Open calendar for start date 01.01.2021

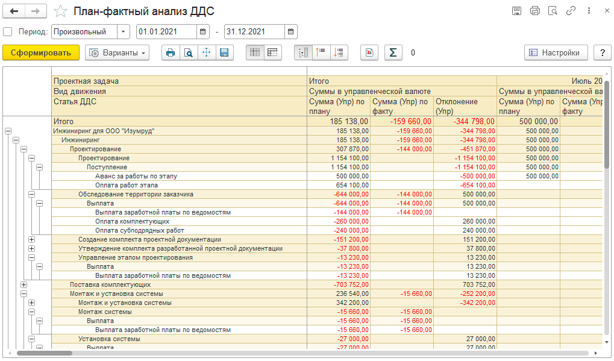click(x=203, y=32)
